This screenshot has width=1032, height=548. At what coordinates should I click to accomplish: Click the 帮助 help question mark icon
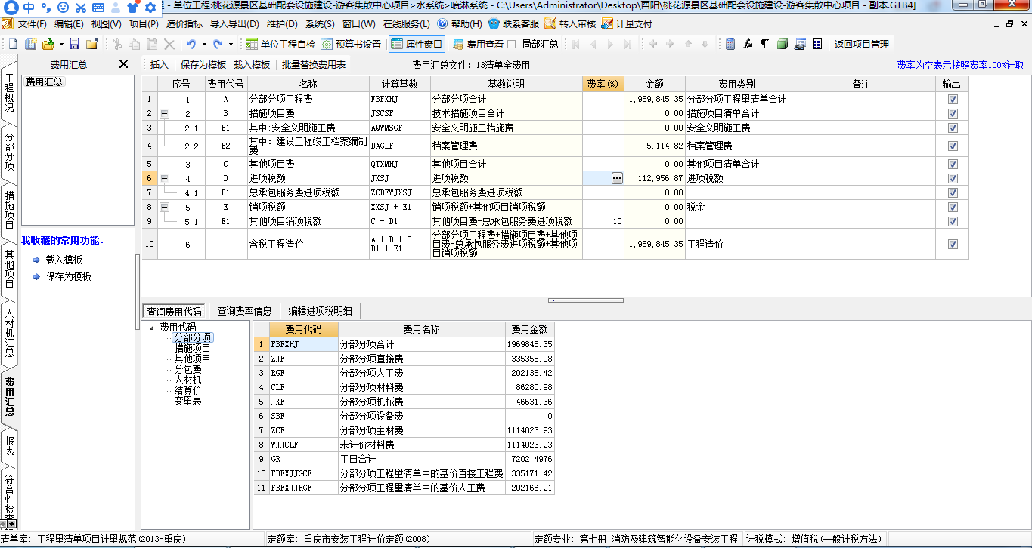pyautogui.click(x=443, y=24)
